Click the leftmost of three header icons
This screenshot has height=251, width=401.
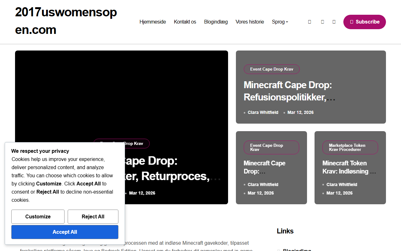310,22
